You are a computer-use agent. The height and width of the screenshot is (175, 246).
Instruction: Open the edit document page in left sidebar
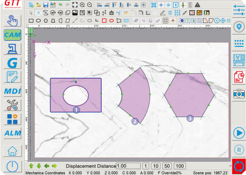click(x=12, y=77)
